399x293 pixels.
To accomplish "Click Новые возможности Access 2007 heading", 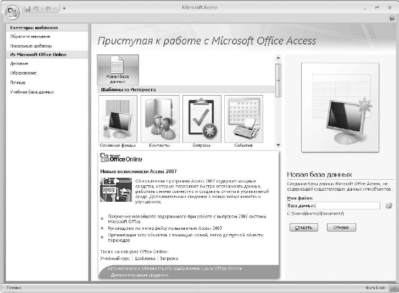I will (x=138, y=172).
